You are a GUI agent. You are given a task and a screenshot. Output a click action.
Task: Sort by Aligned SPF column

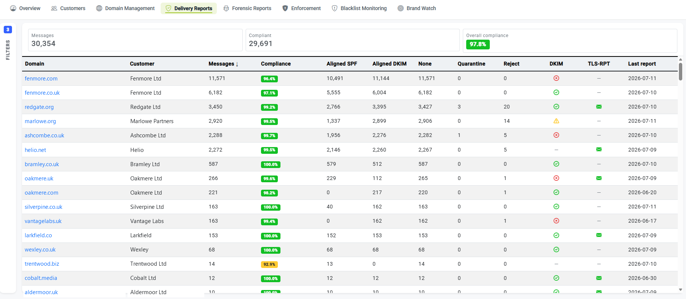(342, 64)
